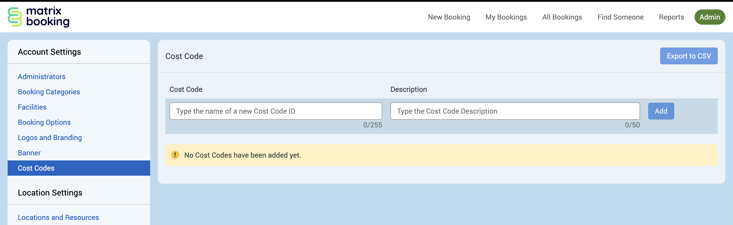Click the Matrix Booking logo
This screenshot has height=225, width=733.
pyautogui.click(x=38, y=17)
